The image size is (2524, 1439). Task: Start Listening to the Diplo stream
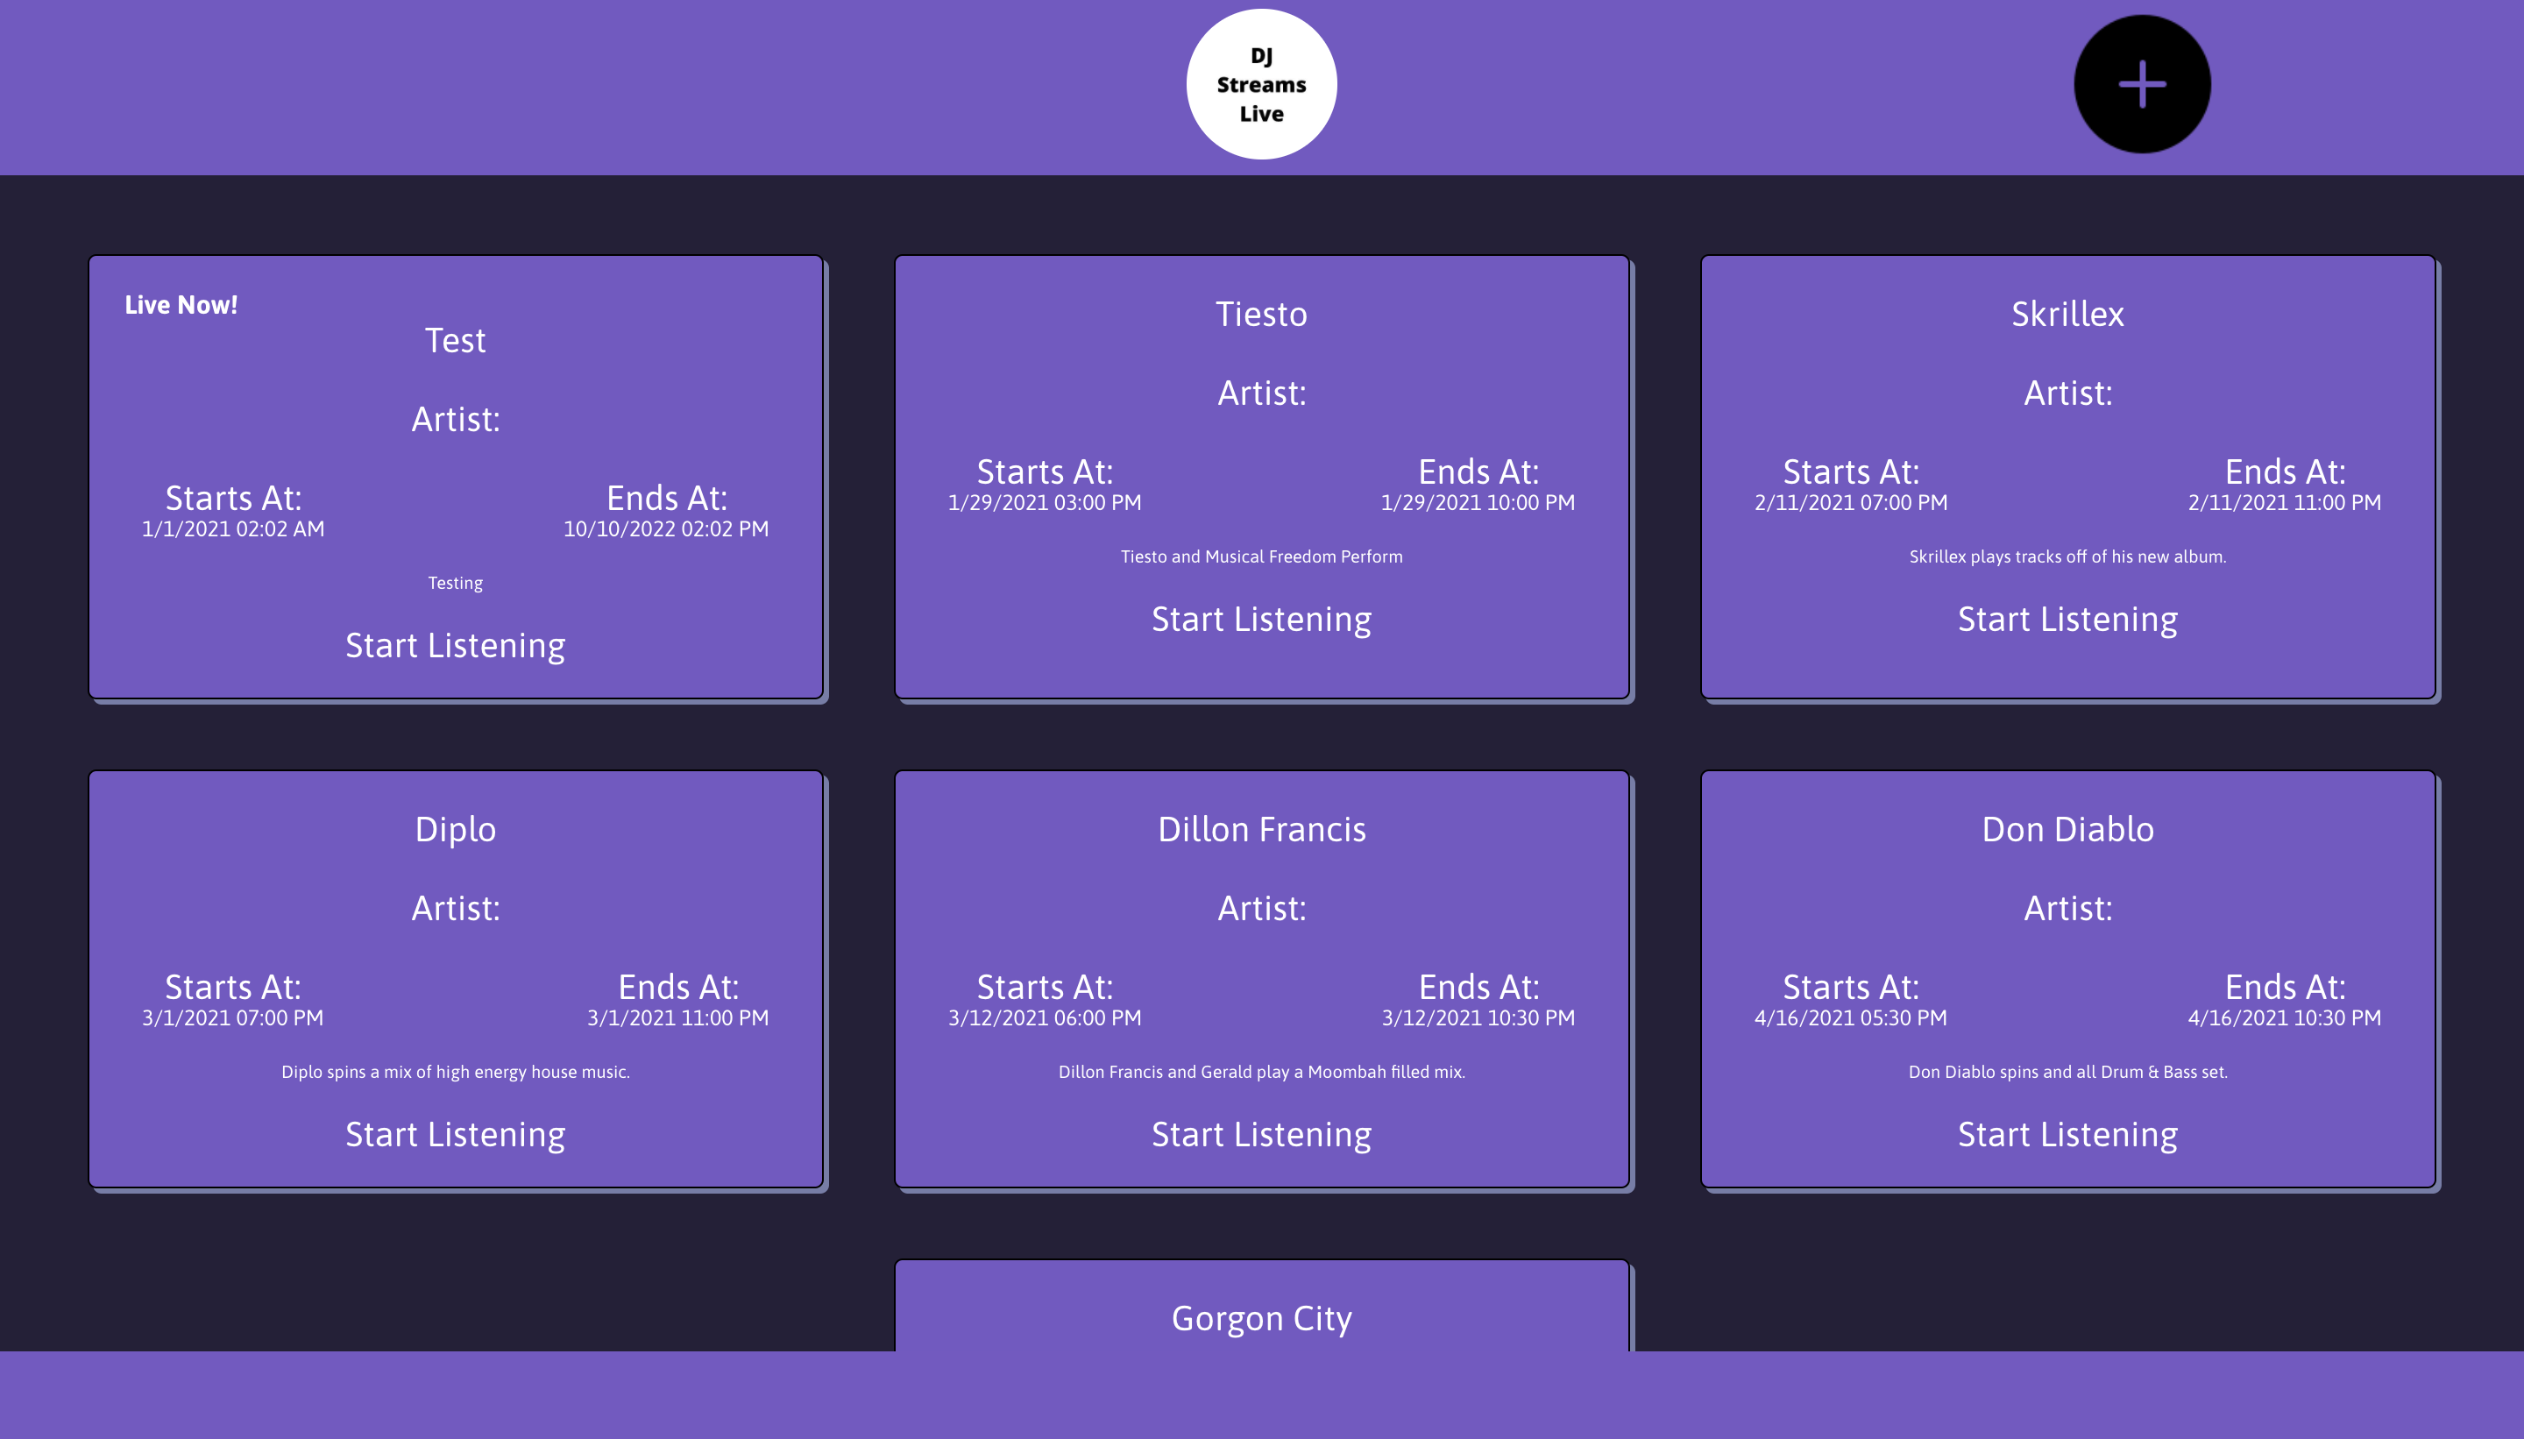tap(455, 1134)
